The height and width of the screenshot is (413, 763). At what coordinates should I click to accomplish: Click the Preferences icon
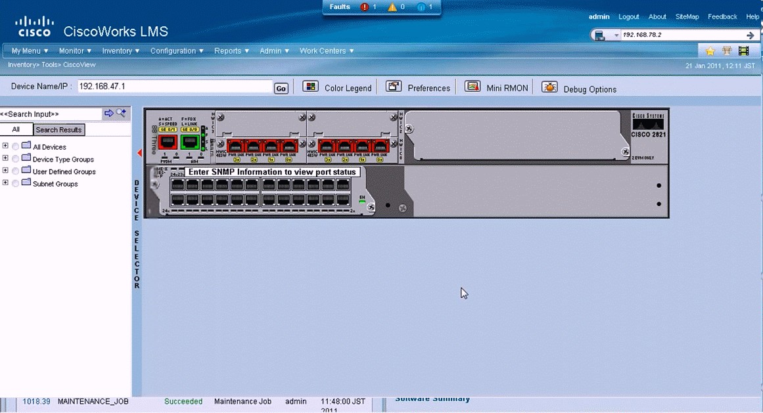pos(394,87)
